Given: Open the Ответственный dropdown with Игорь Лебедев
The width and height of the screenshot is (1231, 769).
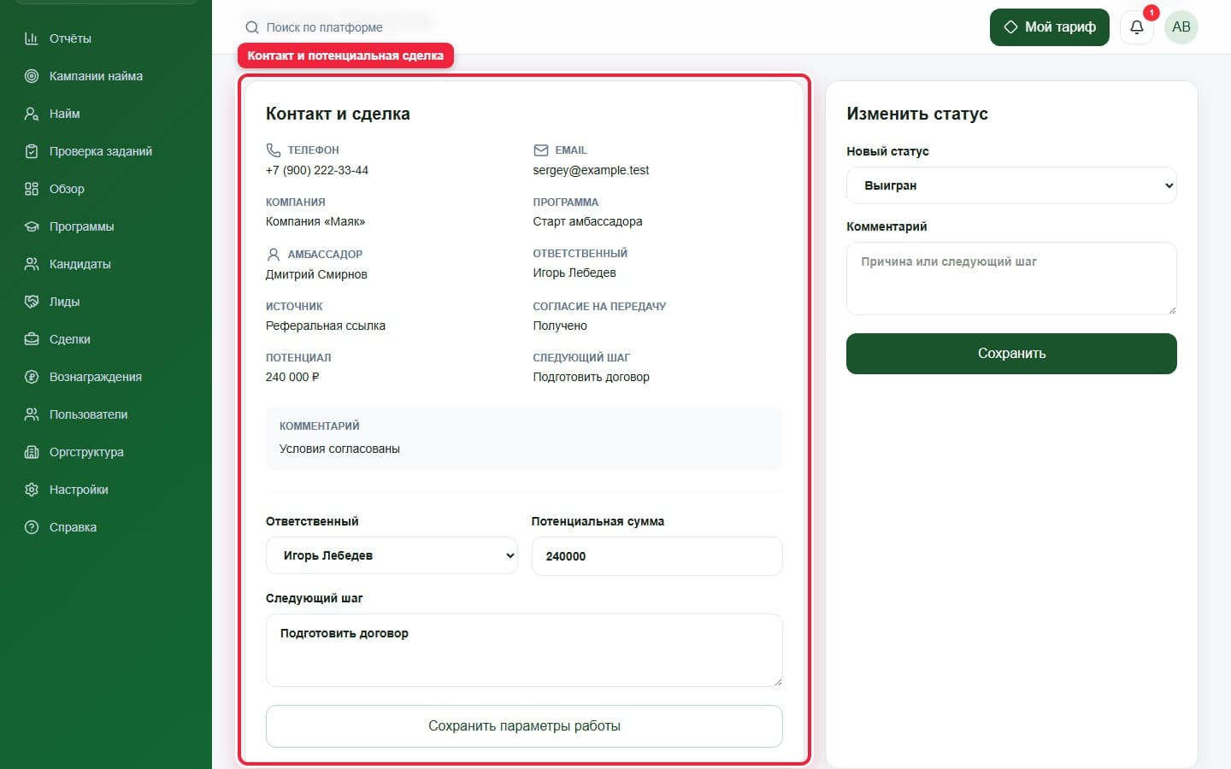Looking at the screenshot, I should [x=392, y=555].
